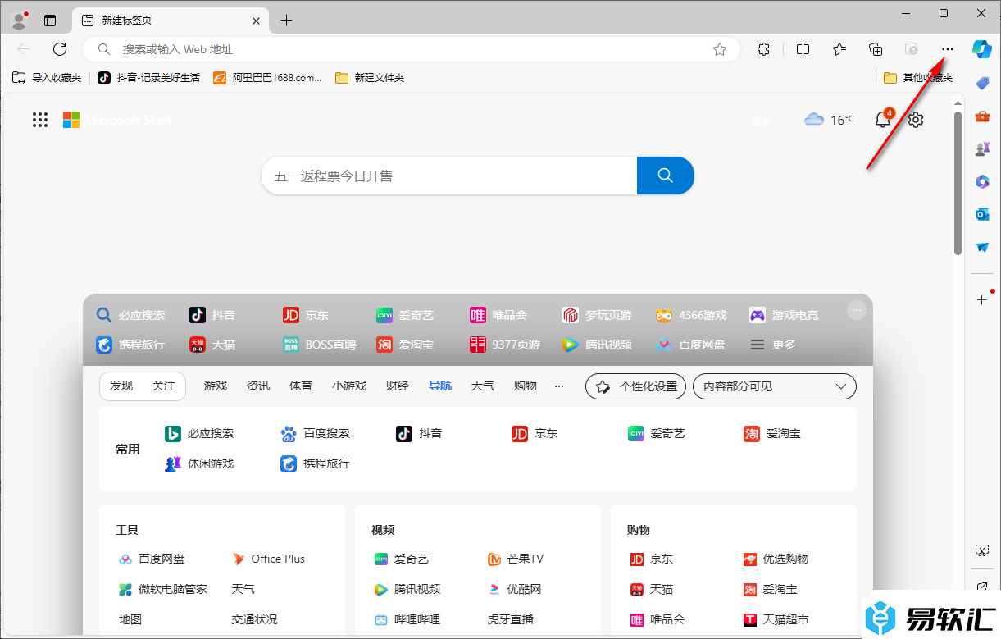Select the 小游戏 feed tab

coord(349,386)
